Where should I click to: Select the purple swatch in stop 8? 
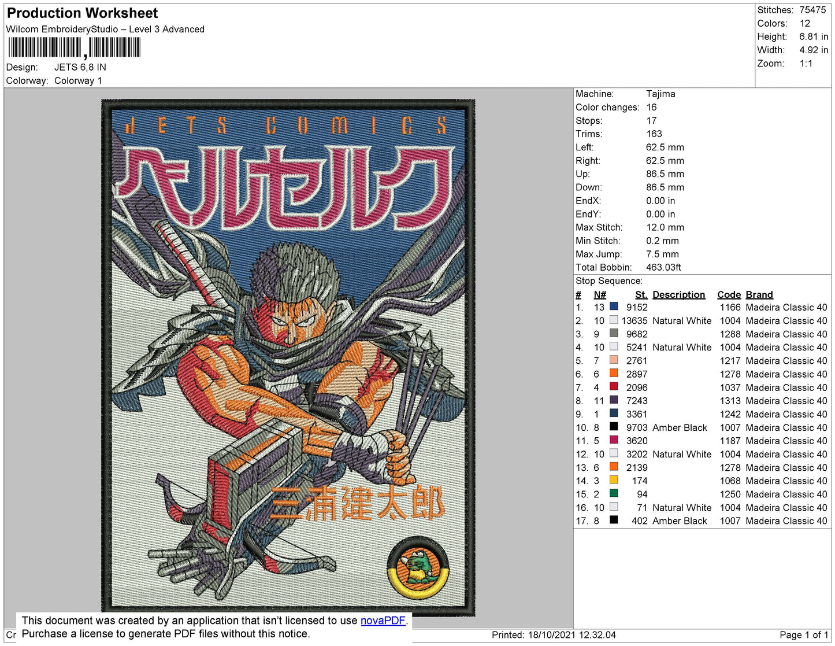click(614, 400)
